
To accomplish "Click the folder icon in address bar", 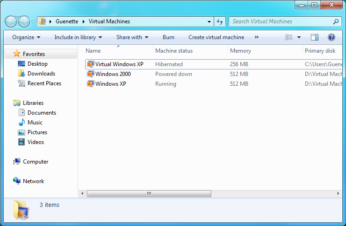I will (42, 21).
